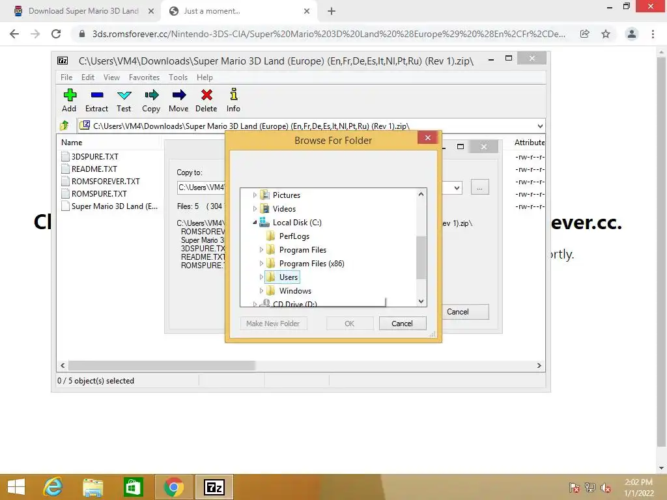Click the ROMSFOREVER.TXT file icon
This screenshot has height=500, width=667.
65,181
